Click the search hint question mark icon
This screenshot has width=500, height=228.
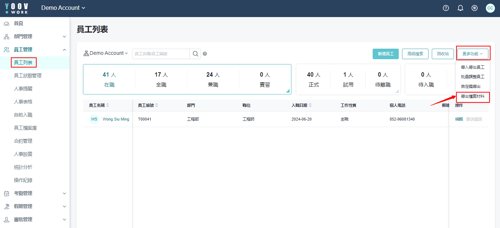point(205,54)
